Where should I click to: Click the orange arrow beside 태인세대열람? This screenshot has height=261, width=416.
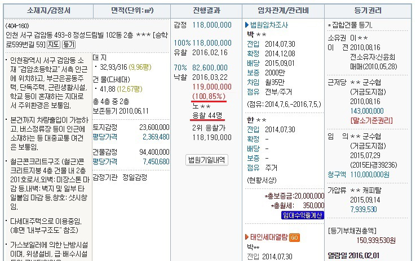pyautogui.click(x=247, y=237)
